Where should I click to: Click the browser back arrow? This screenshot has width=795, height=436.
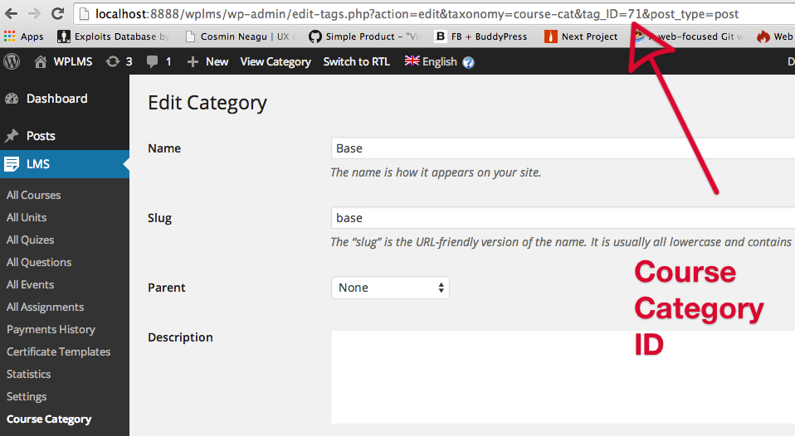coord(11,13)
